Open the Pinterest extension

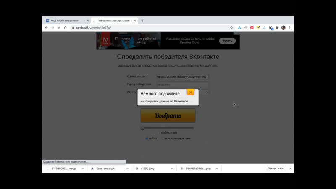252,28
